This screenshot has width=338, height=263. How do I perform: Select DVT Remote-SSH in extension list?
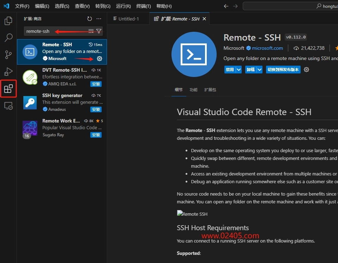[62, 77]
